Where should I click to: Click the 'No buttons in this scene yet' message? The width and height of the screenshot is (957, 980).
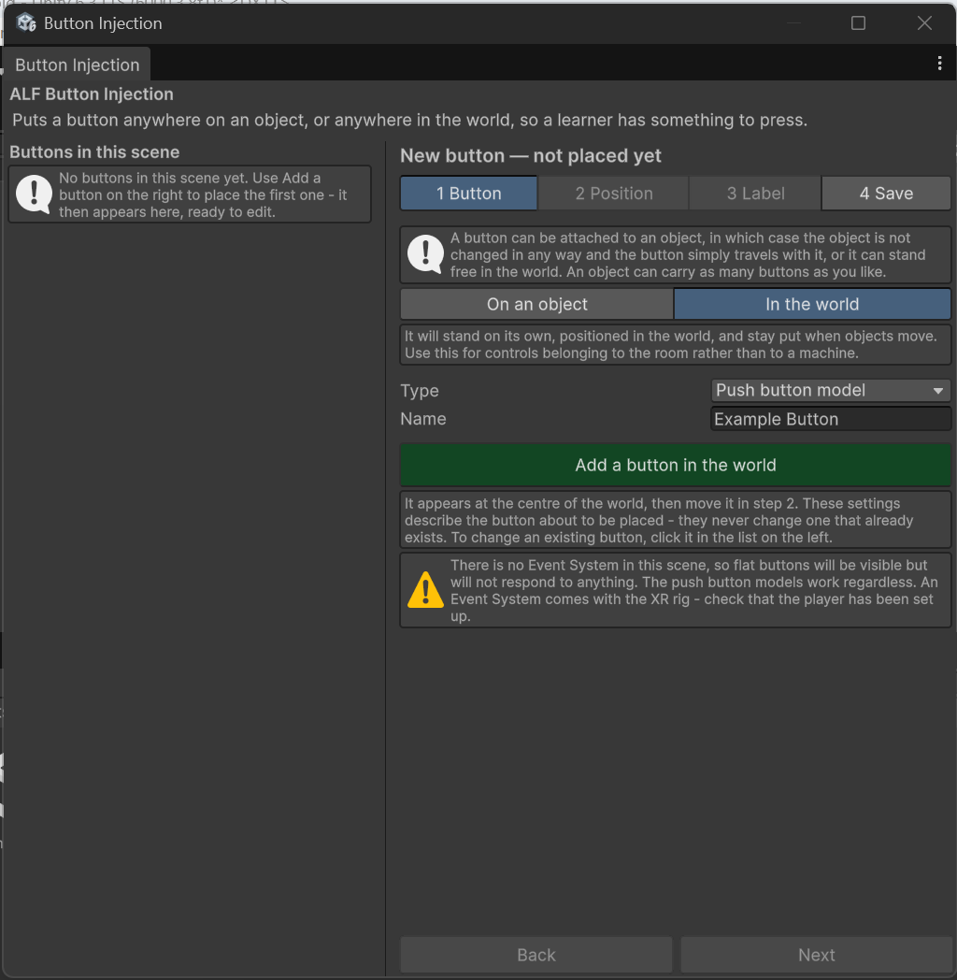pos(203,195)
